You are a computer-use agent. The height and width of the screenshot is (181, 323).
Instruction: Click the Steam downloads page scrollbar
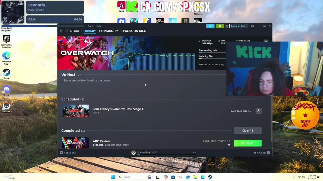[x=271, y=118]
